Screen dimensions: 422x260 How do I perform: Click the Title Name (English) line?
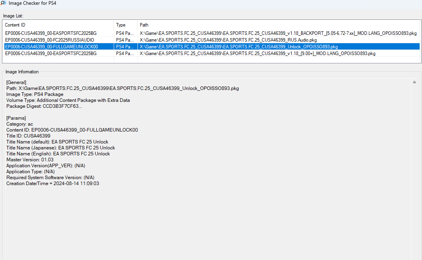point(58,154)
